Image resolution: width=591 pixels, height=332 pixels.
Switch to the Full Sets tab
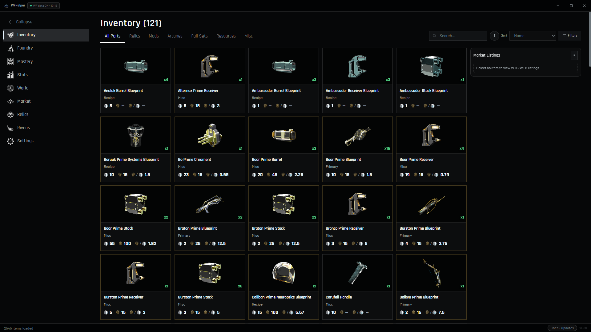coord(199,36)
